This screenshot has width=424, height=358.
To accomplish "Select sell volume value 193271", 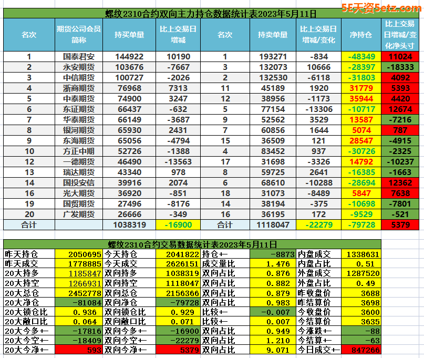I will (273, 57).
